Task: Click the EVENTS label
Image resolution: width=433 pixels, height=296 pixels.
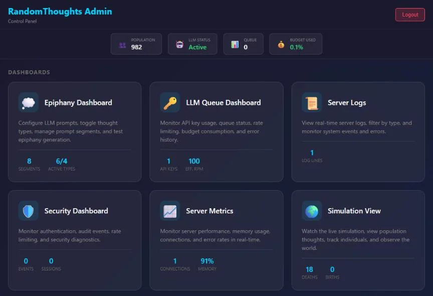Action: click(26, 269)
